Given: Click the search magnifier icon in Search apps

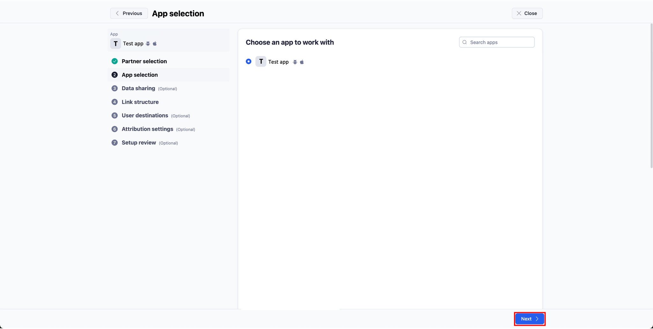Looking at the screenshot, I should (465, 42).
